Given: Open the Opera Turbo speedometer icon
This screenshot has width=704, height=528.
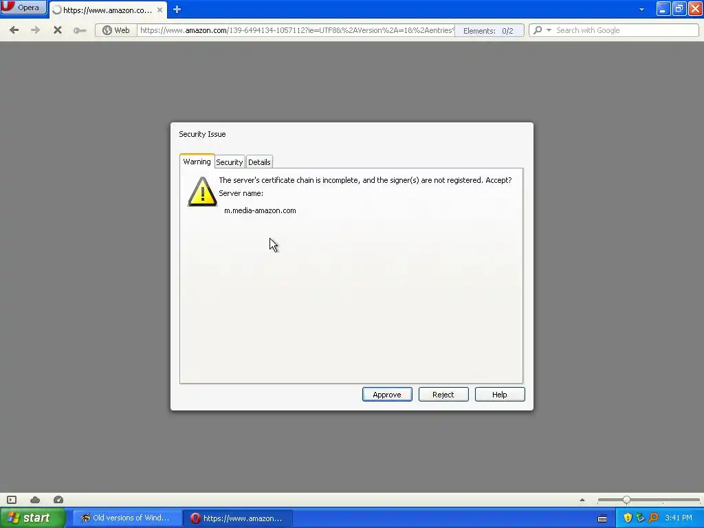Looking at the screenshot, I should (x=58, y=500).
